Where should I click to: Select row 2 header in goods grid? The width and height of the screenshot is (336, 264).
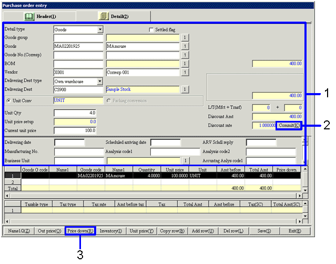pyautogui.click(x=13, y=182)
